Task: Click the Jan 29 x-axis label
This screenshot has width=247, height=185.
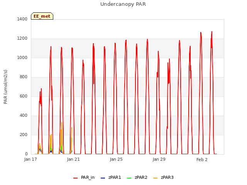Action: coord(159,159)
